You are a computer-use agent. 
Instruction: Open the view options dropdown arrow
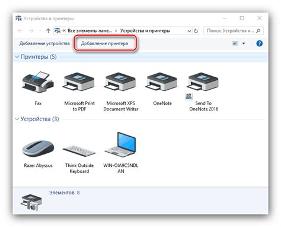(x=244, y=43)
